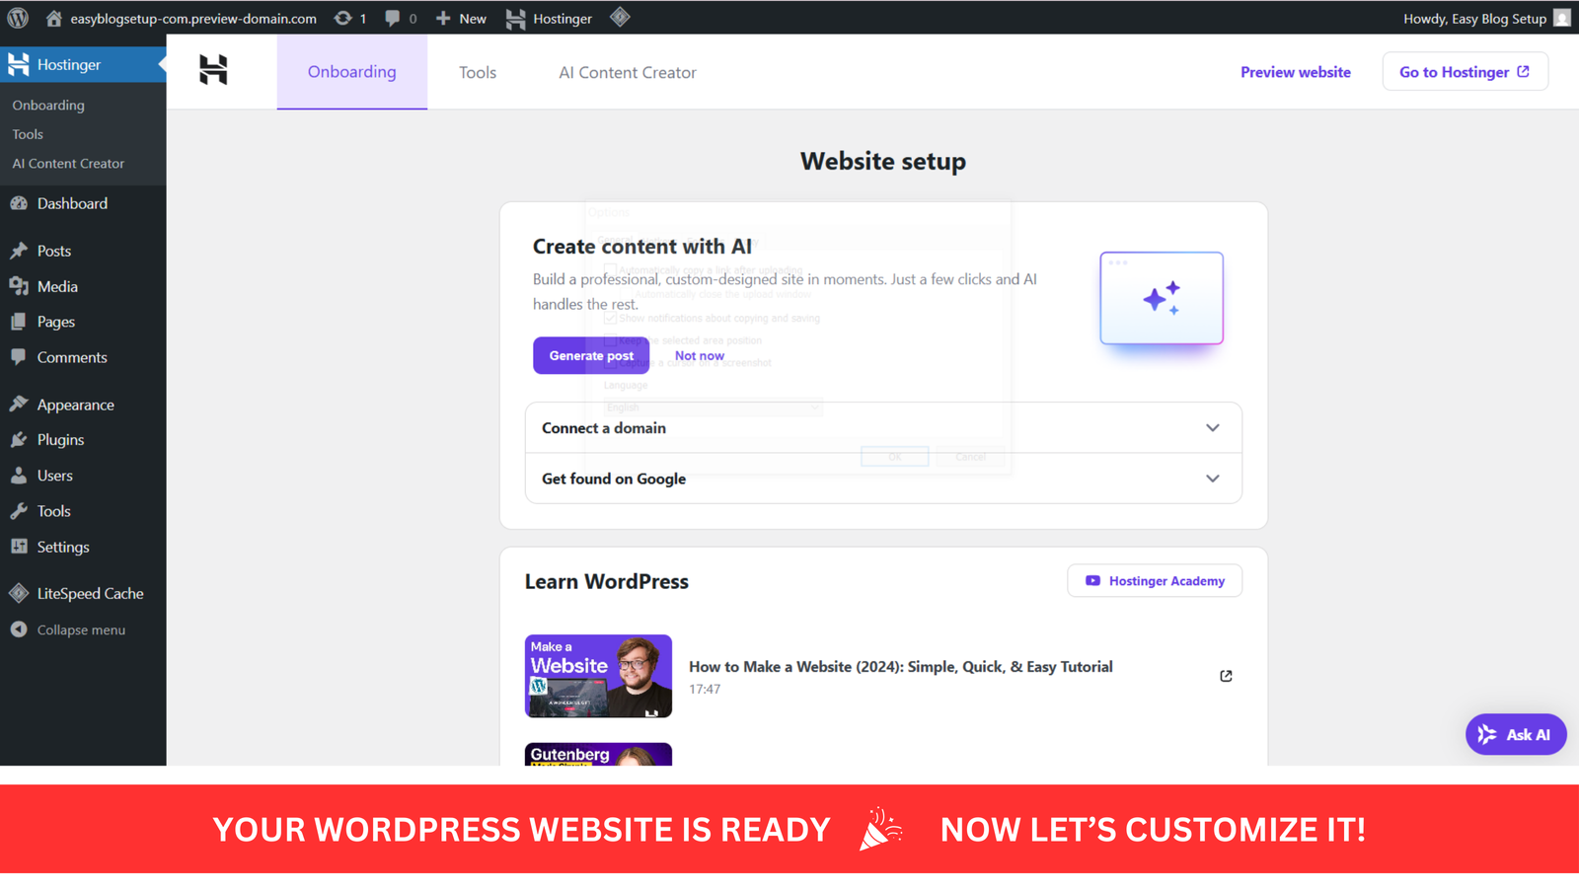
Task: Click external link icon for website tutorial
Action: 1226,676
